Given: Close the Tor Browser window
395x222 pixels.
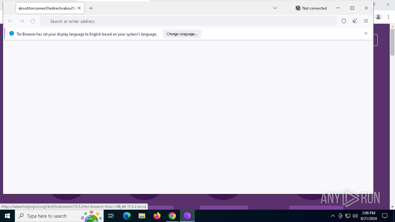Looking at the screenshot, I should coord(366,8).
